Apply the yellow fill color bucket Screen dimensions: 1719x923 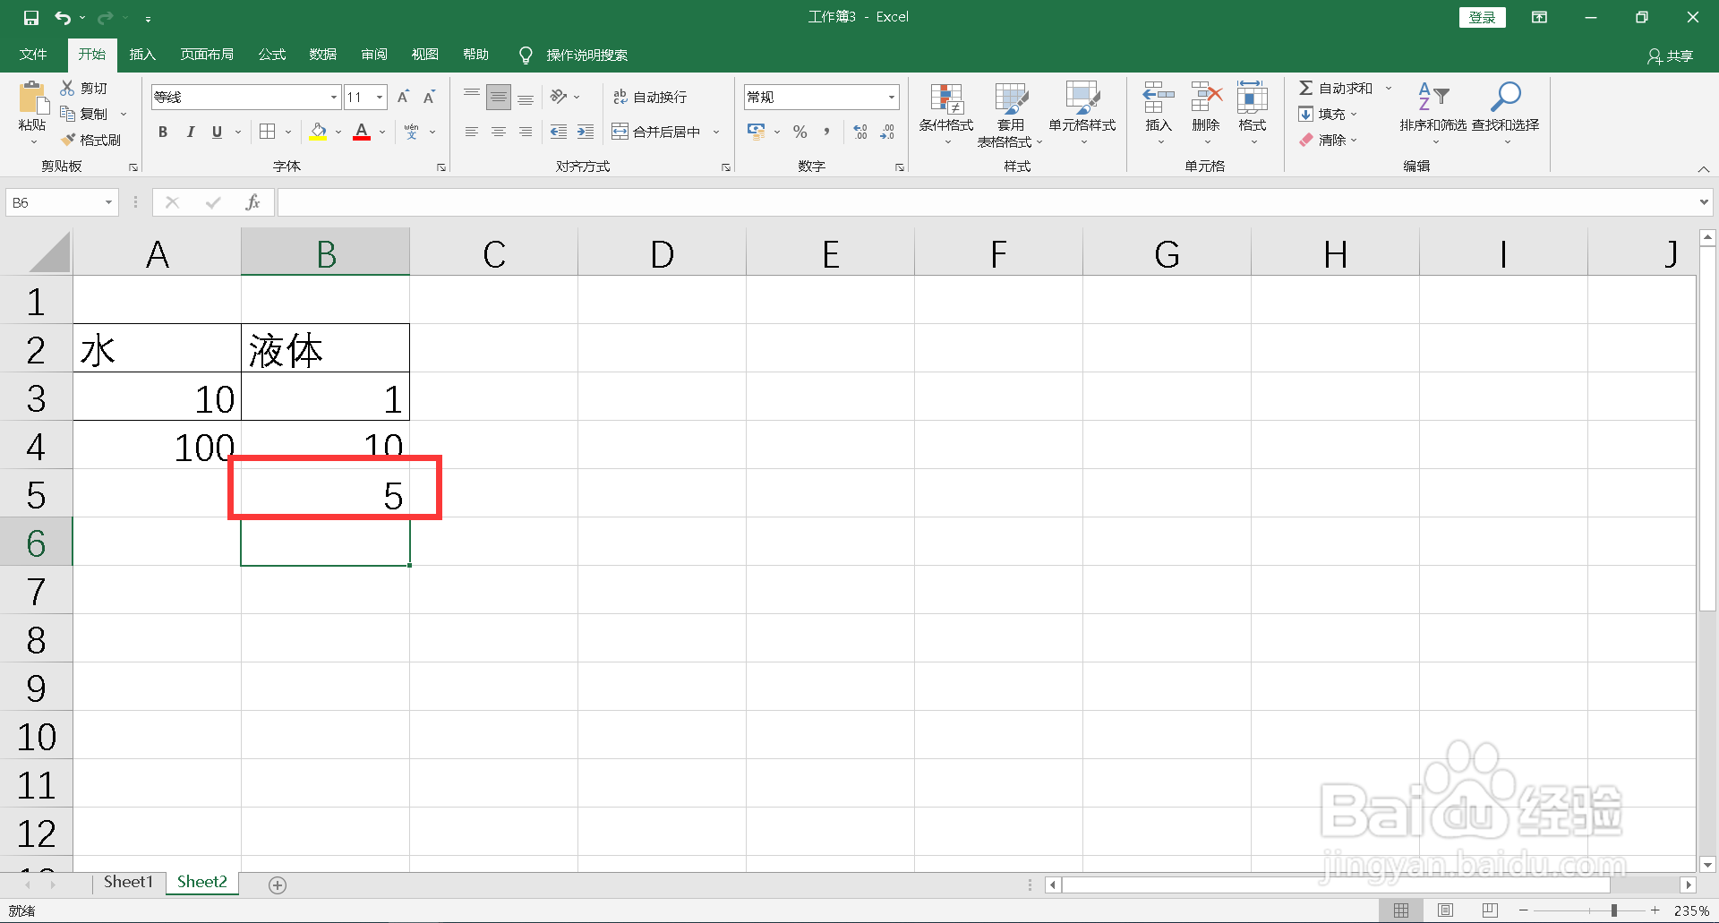click(318, 132)
